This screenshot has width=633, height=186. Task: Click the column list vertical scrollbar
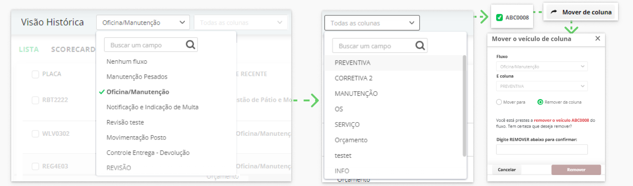tap(464, 106)
